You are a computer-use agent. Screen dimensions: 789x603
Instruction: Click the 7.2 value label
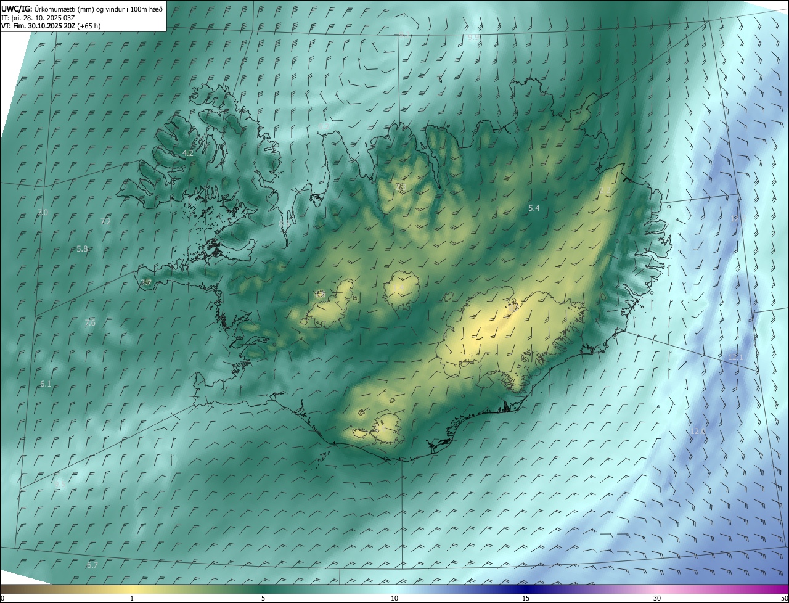point(105,221)
